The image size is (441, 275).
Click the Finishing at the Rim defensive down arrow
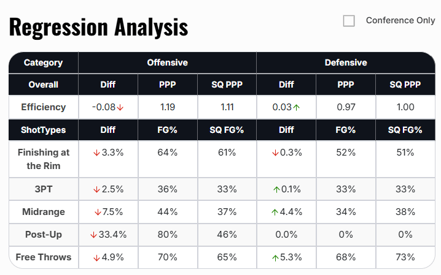(x=275, y=153)
